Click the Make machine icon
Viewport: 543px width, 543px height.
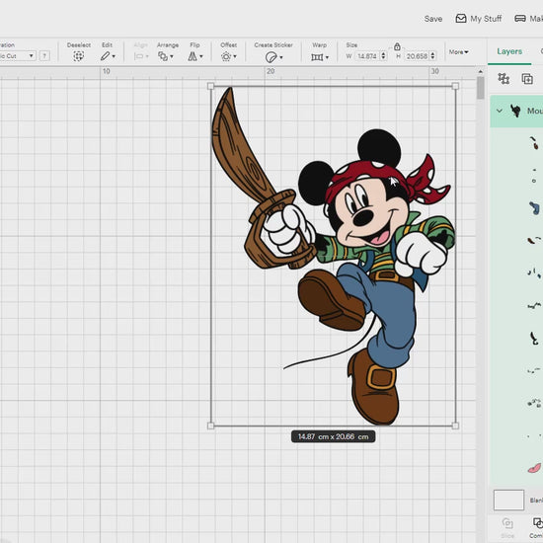click(520, 19)
